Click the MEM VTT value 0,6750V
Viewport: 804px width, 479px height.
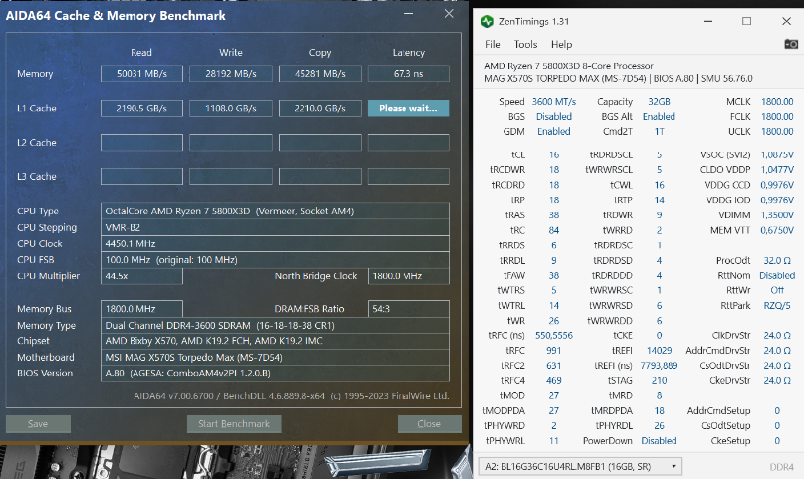pos(777,230)
